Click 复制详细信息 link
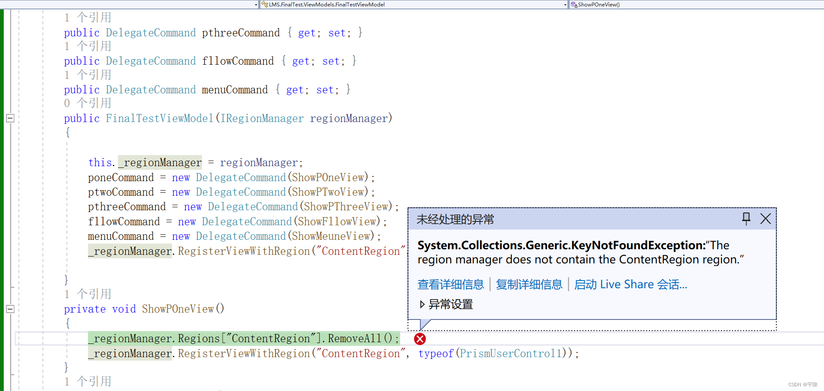The width and height of the screenshot is (824, 391). pos(529,284)
